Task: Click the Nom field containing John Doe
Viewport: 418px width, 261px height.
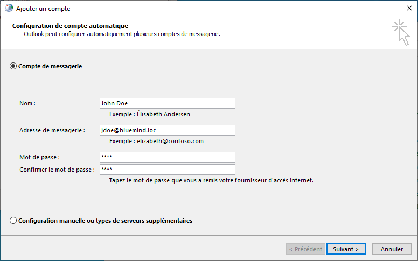Action: click(167, 103)
